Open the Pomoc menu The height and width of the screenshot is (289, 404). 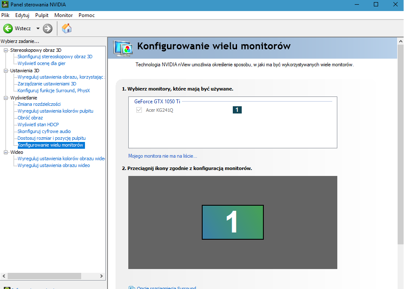(x=87, y=15)
